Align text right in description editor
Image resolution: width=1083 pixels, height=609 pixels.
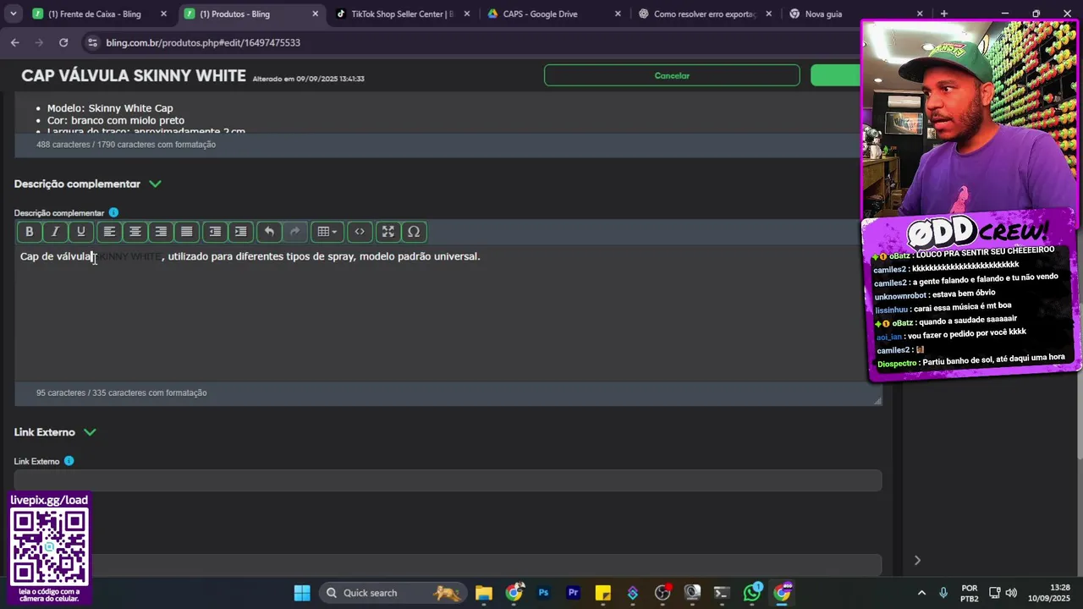(161, 232)
